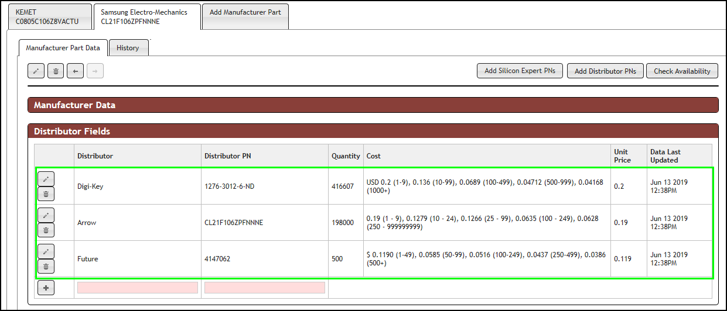Switch to the KEMET C0805C106Z8VACTU tab

tap(50, 17)
